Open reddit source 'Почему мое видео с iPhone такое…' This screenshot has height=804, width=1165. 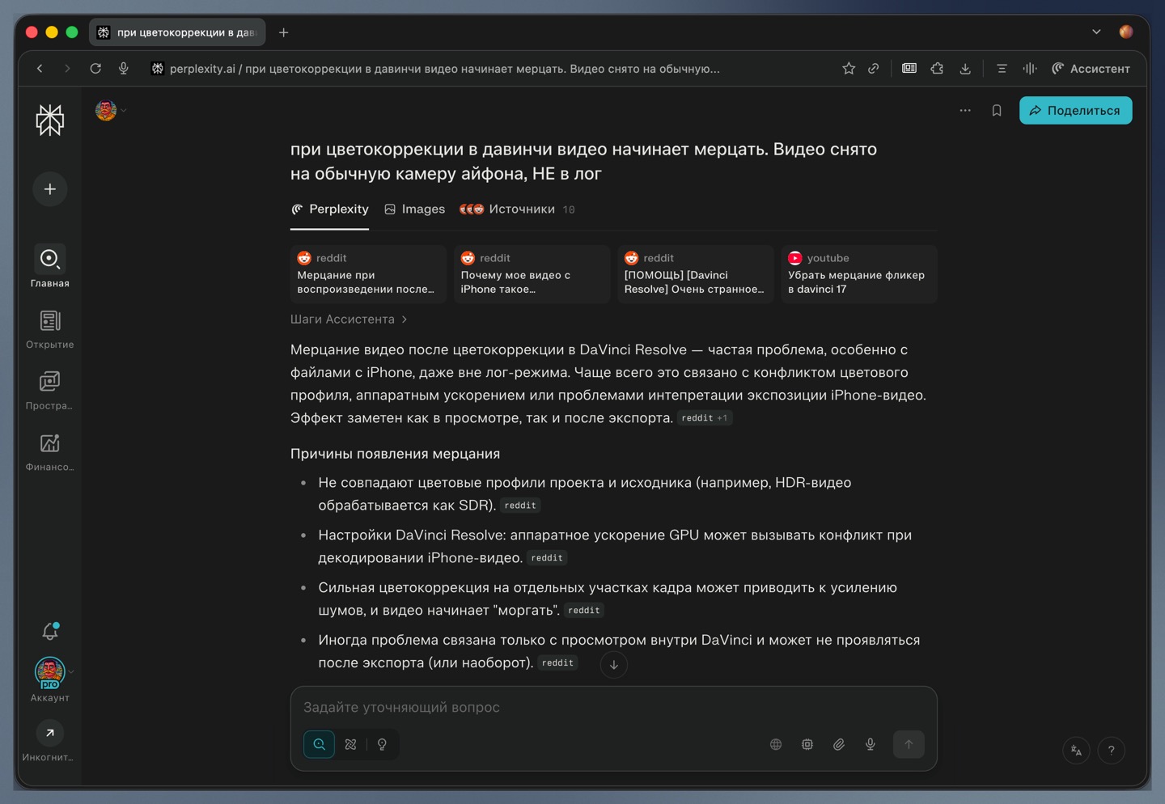coord(532,274)
